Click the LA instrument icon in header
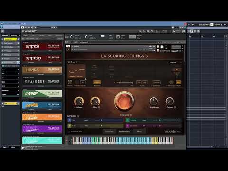Viewport: 228px width, 171px height. click(x=68, y=49)
